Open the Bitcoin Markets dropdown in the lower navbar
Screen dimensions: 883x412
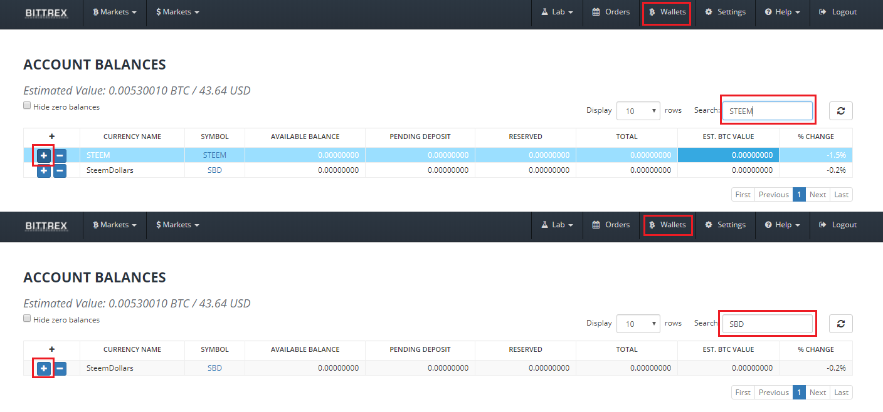pos(115,225)
